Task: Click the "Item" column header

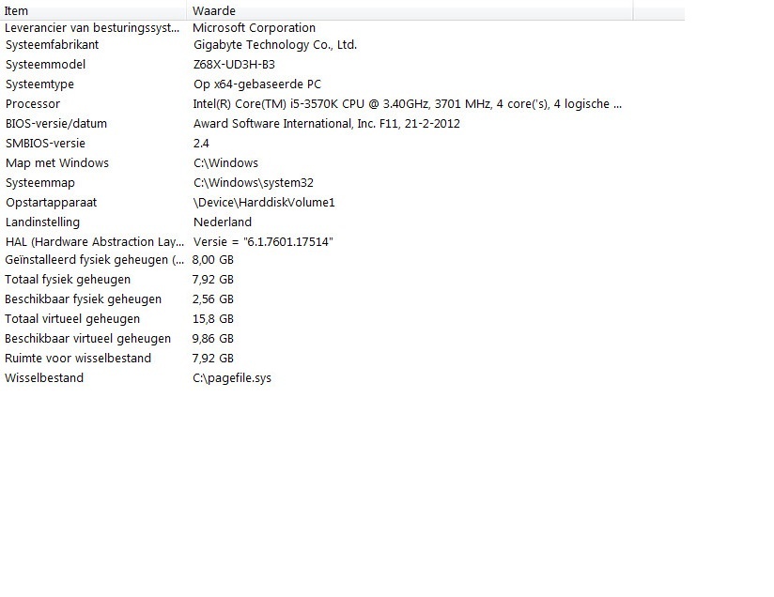Action: click(x=93, y=10)
